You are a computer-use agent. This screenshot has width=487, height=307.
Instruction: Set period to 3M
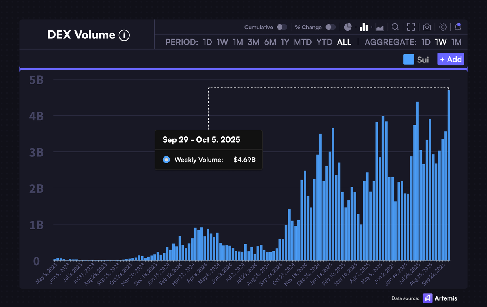[253, 42]
